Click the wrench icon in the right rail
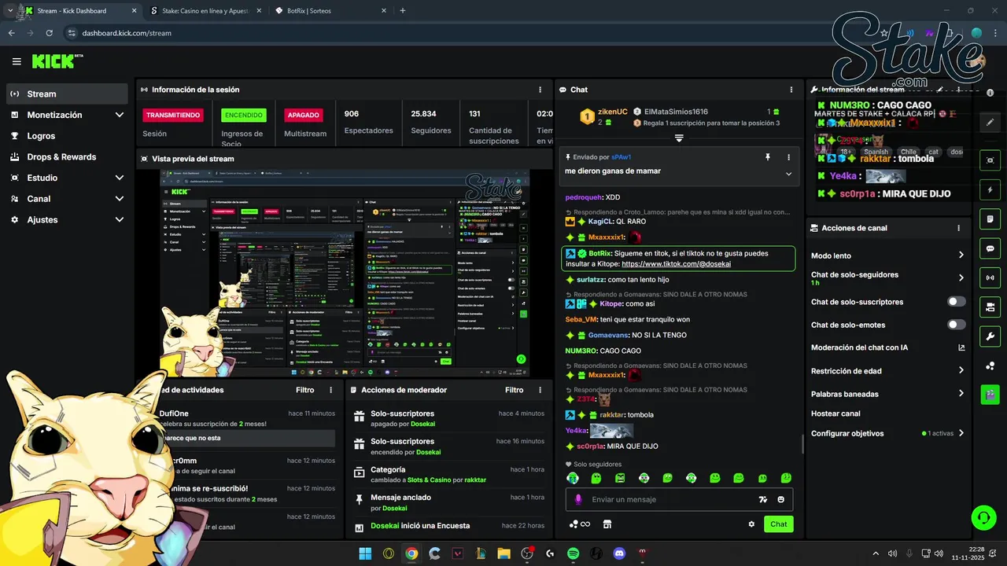This screenshot has height=566, width=1007. tap(990, 336)
